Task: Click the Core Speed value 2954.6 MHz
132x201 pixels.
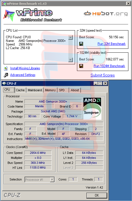Action: click(x=38, y=153)
